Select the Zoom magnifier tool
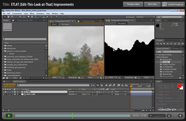Screen dimensions: 186x121 tap(12, 17)
